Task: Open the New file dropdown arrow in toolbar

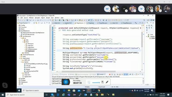Action: (x=20, y=20)
